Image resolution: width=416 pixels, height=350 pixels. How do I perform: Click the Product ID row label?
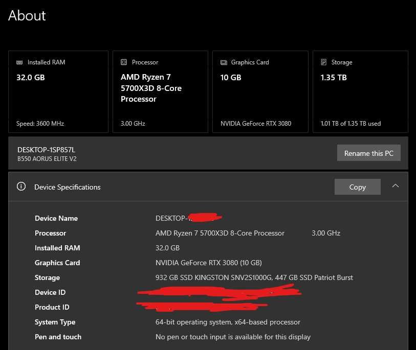[x=52, y=308]
